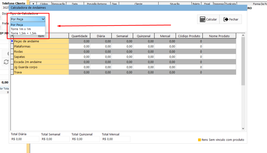Click the Semanal cell for Jg Guarda corpo

(122, 67)
